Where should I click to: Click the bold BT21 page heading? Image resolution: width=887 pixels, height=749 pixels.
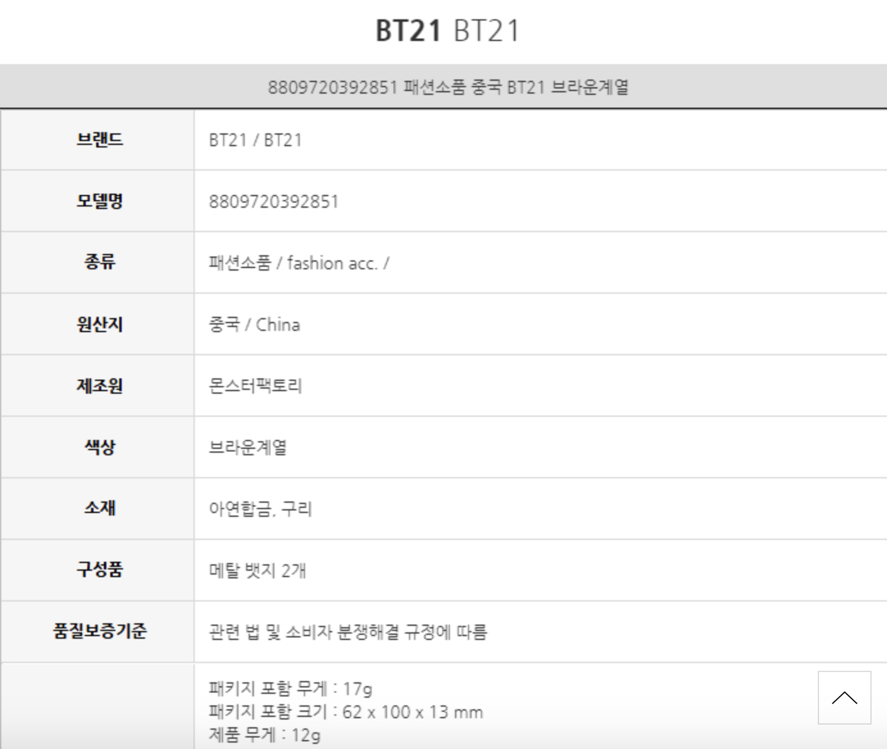tap(408, 31)
